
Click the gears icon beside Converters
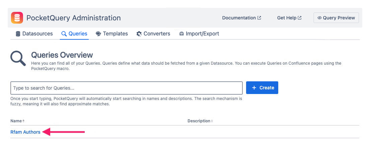pyautogui.click(x=139, y=34)
